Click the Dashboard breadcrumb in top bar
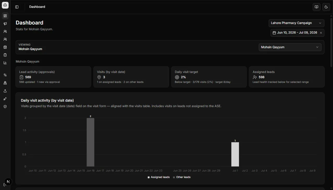The image size is (333, 190). pos(37,7)
